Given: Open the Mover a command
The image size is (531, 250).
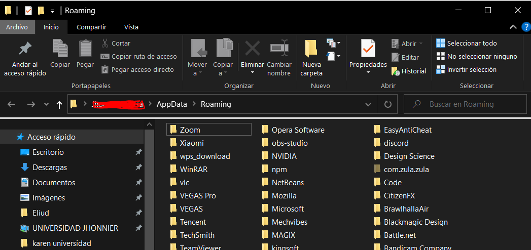Looking at the screenshot, I should tap(197, 58).
